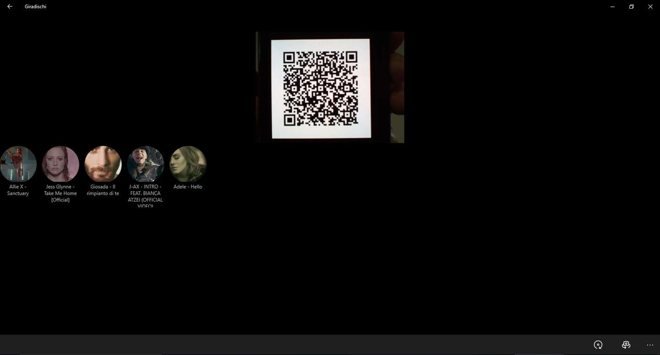Close the Giradischi window
660x355 pixels.
(650, 6)
